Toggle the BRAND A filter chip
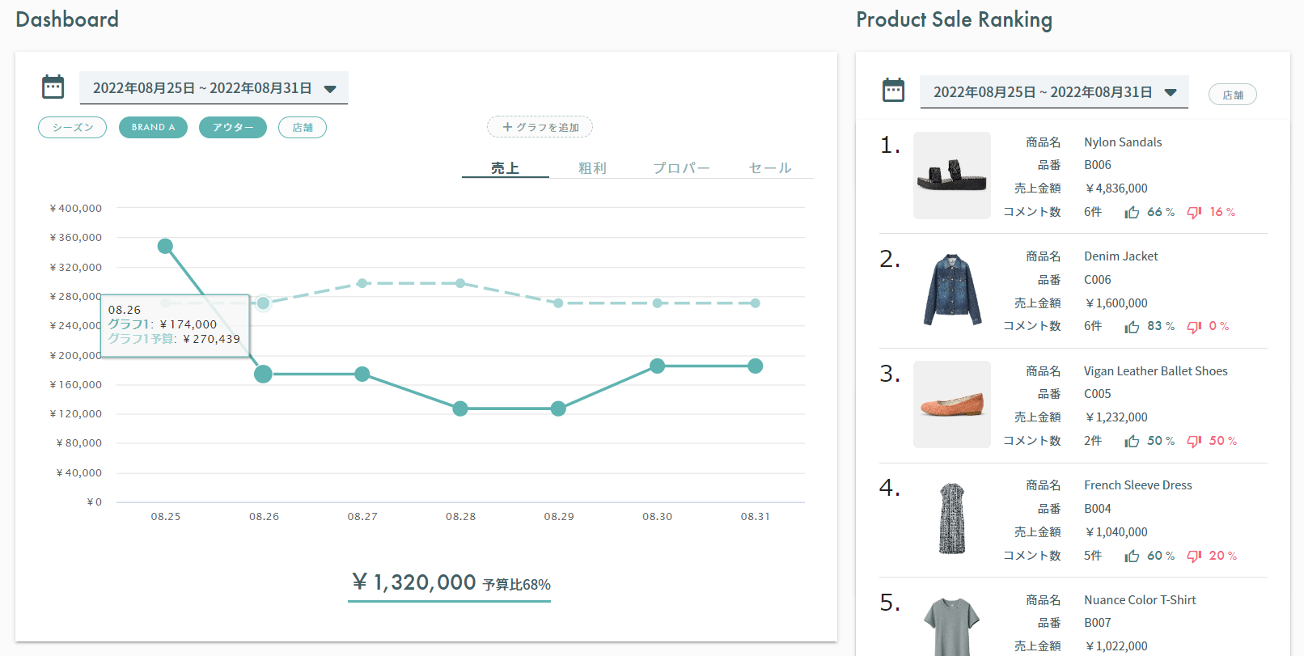The height and width of the screenshot is (656, 1304). 153,128
